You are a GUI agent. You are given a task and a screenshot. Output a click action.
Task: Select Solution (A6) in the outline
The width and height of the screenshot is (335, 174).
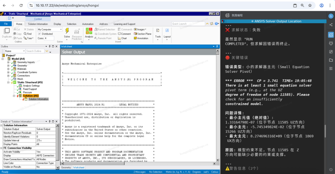[x=31, y=96]
